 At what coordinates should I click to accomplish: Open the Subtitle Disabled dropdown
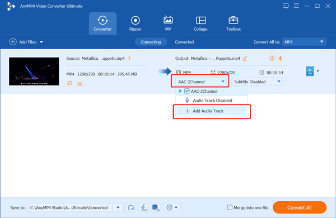click(x=257, y=82)
